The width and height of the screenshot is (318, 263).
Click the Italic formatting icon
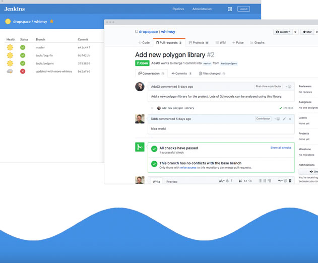231,181
